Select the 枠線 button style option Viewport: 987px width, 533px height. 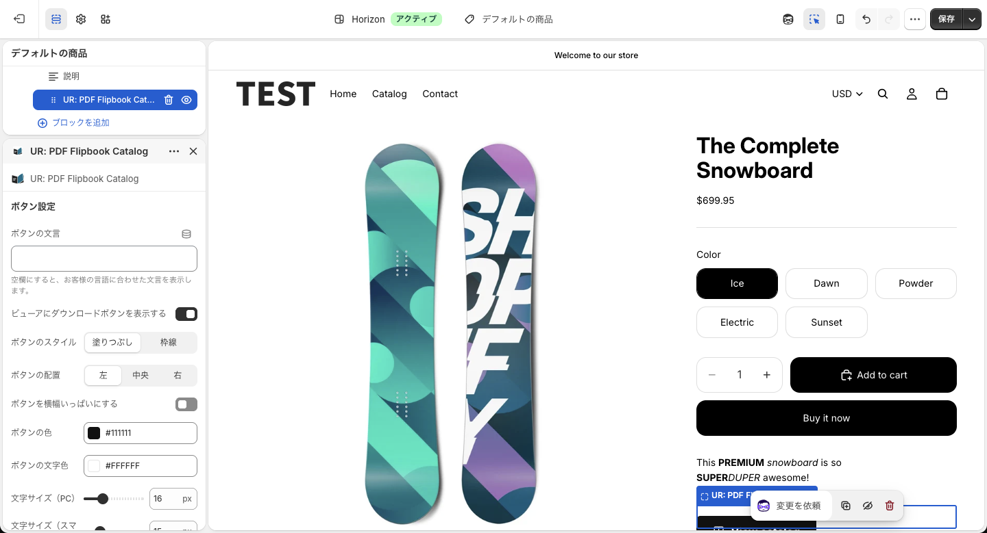(x=169, y=342)
